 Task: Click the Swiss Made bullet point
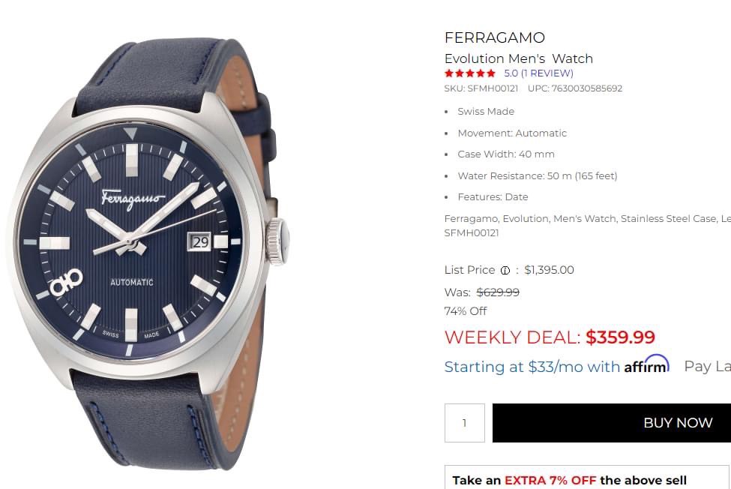[x=486, y=111]
